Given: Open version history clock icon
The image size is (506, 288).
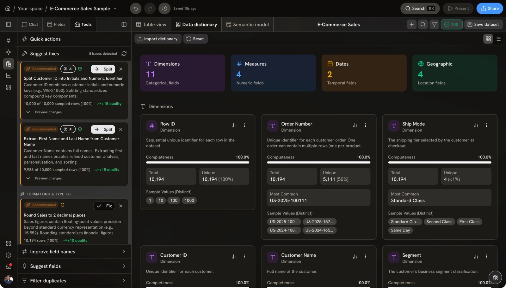Looking at the screenshot, I should tap(164, 9).
